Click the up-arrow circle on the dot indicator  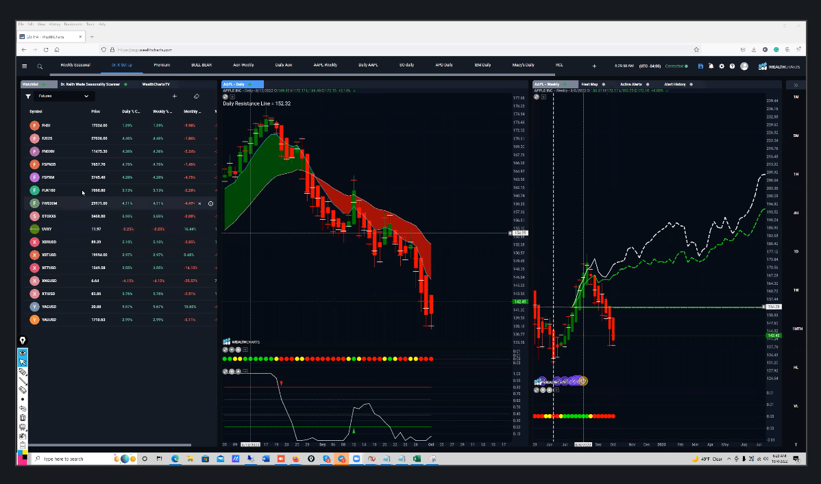pyautogui.click(x=238, y=350)
